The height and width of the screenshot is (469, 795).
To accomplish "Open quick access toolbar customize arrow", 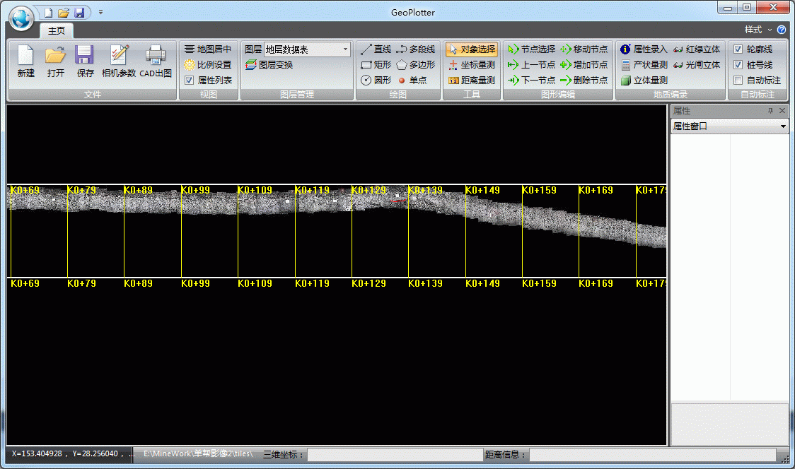I will [x=100, y=12].
